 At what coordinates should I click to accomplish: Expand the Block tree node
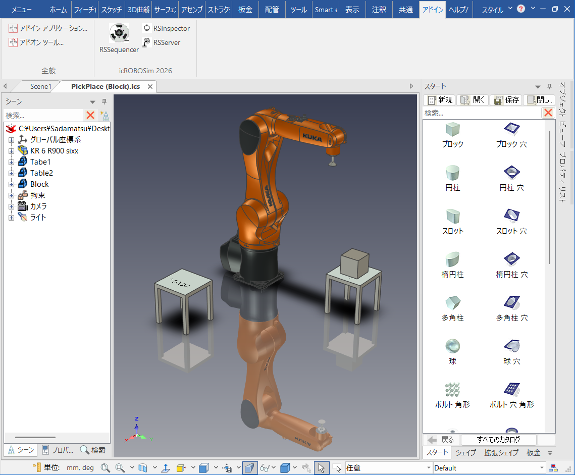click(x=12, y=184)
